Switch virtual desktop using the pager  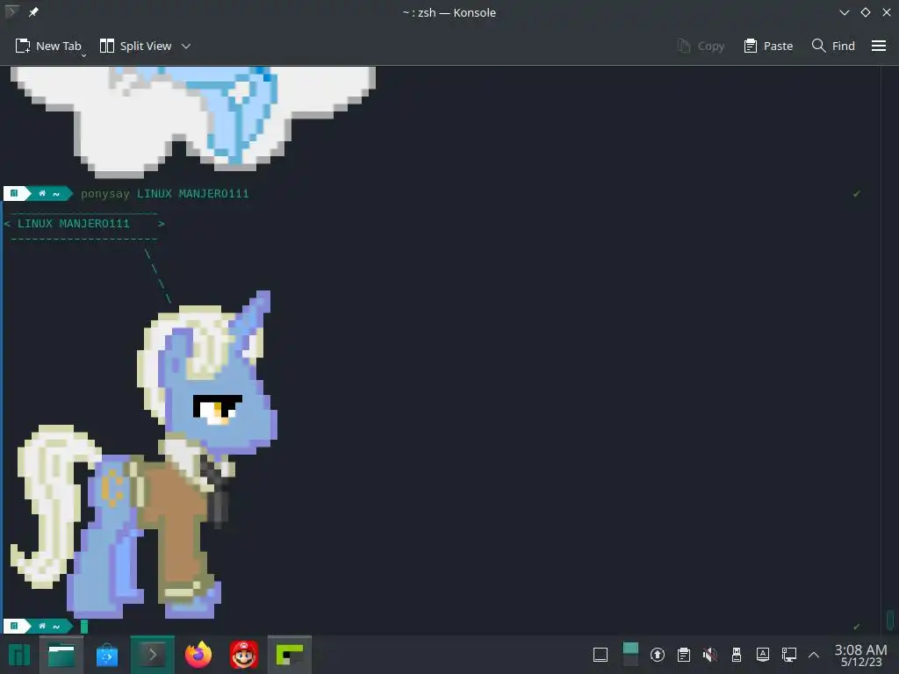(x=630, y=655)
